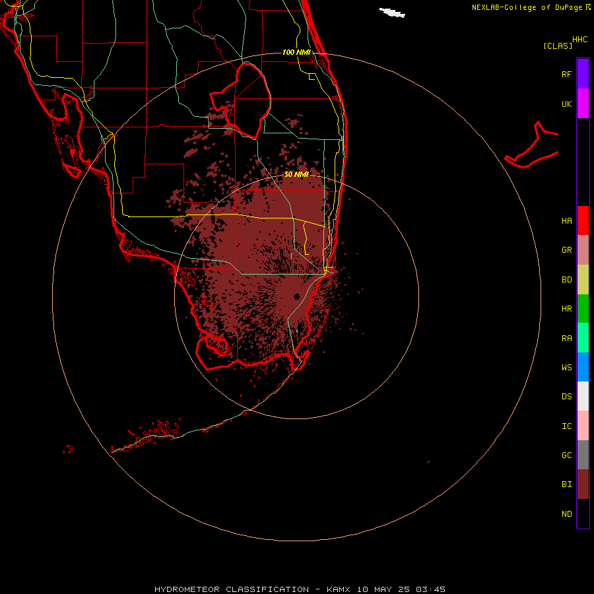This screenshot has width=594, height=594.
Task: Click the 'UK' legend label
Action: pyautogui.click(x=566, y=104)
